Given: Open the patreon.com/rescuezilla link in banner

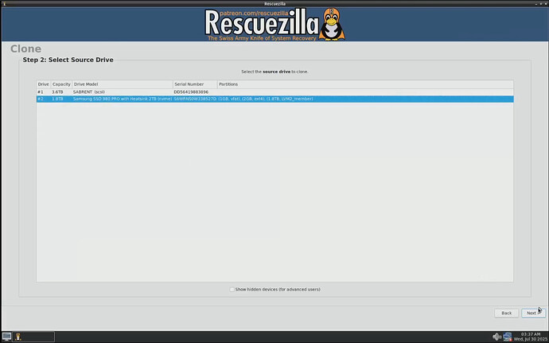Looking at the screenshot, I should (254, 13).
